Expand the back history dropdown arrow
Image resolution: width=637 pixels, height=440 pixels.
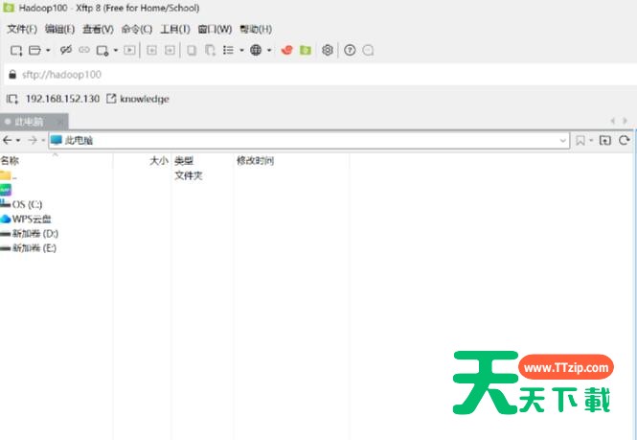(x=18, y=141)
